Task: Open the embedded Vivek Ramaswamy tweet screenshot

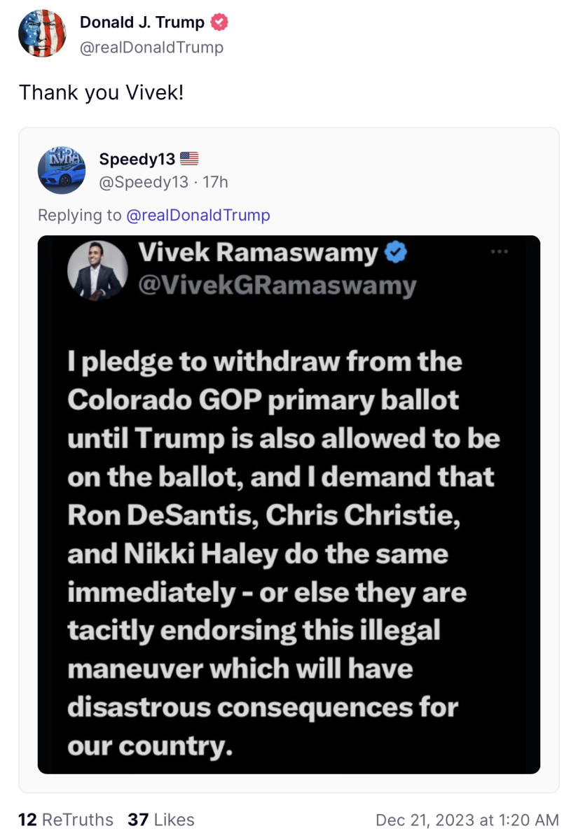Action: [x=289, y=504]
